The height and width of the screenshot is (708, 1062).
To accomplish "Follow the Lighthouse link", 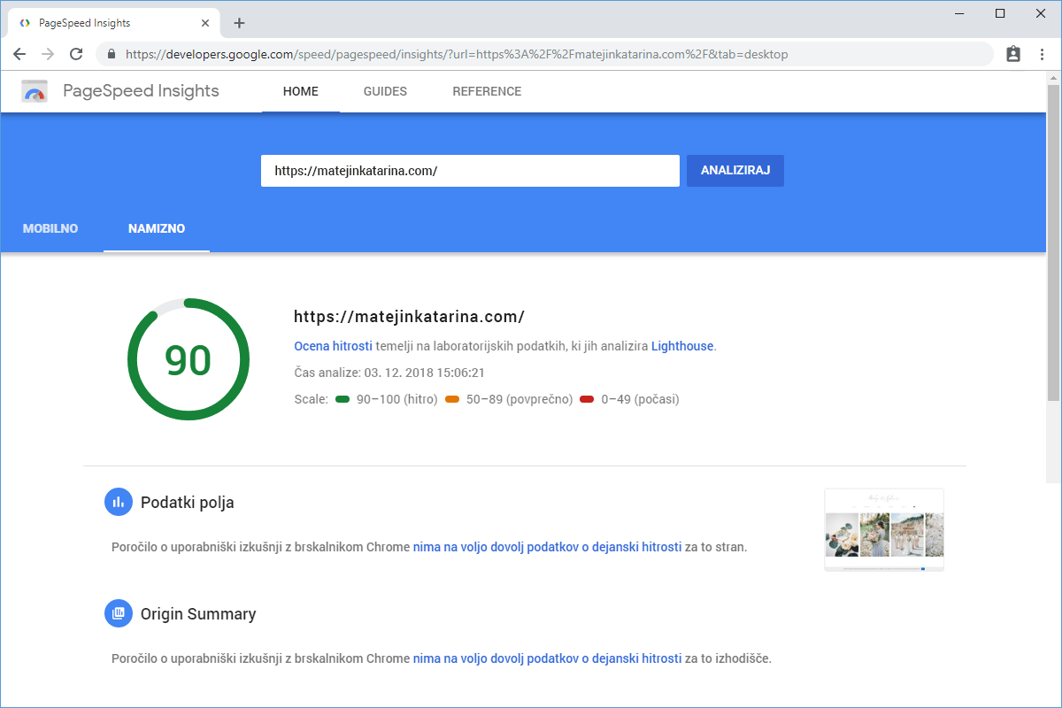I will pyautogui.click(x=681, y=346).
